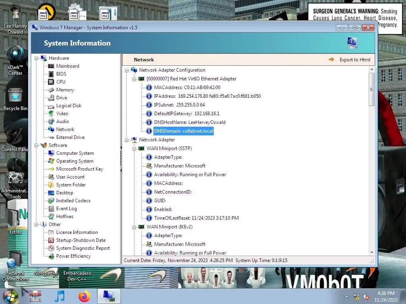
Task: Click the BIOS chip icon
Action: click(x=51, y=74)
